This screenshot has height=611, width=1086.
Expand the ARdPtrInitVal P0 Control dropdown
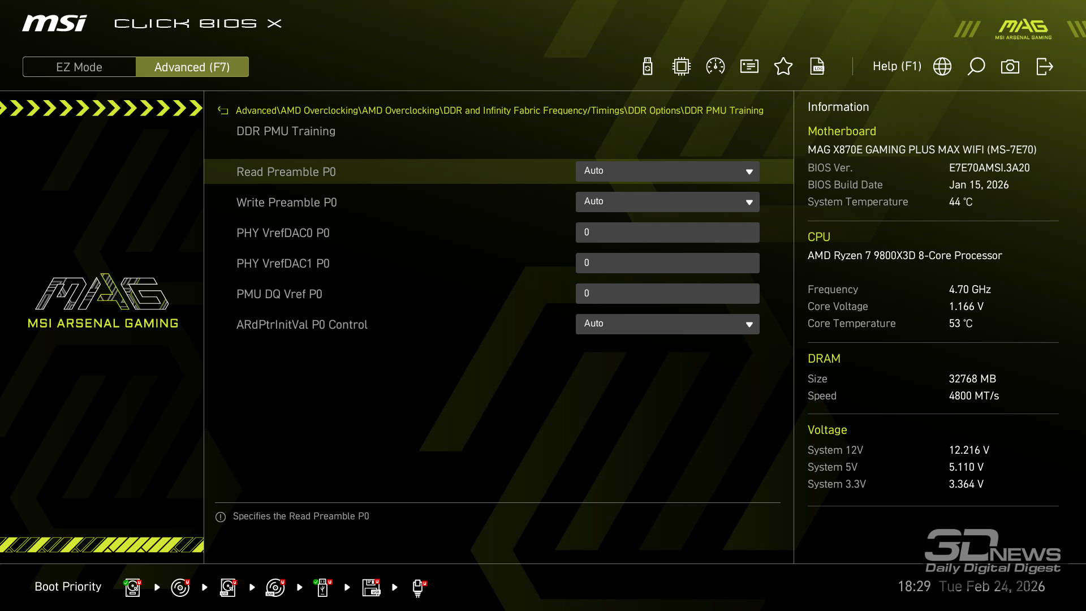667,324
